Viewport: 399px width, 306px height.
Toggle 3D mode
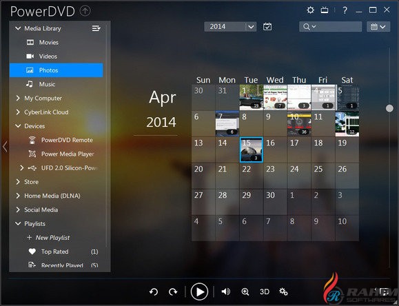(x=265, y=292)
